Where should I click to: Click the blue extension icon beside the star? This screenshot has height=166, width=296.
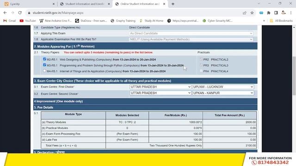click(x=261, y=13)
